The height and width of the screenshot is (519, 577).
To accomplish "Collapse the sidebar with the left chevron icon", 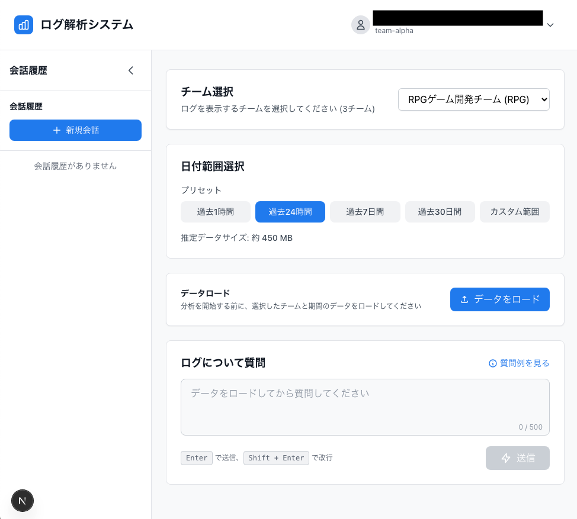I will pos(131,70).
